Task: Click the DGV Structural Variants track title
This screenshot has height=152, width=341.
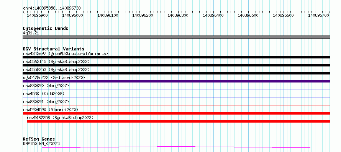Action: [54, 49]
